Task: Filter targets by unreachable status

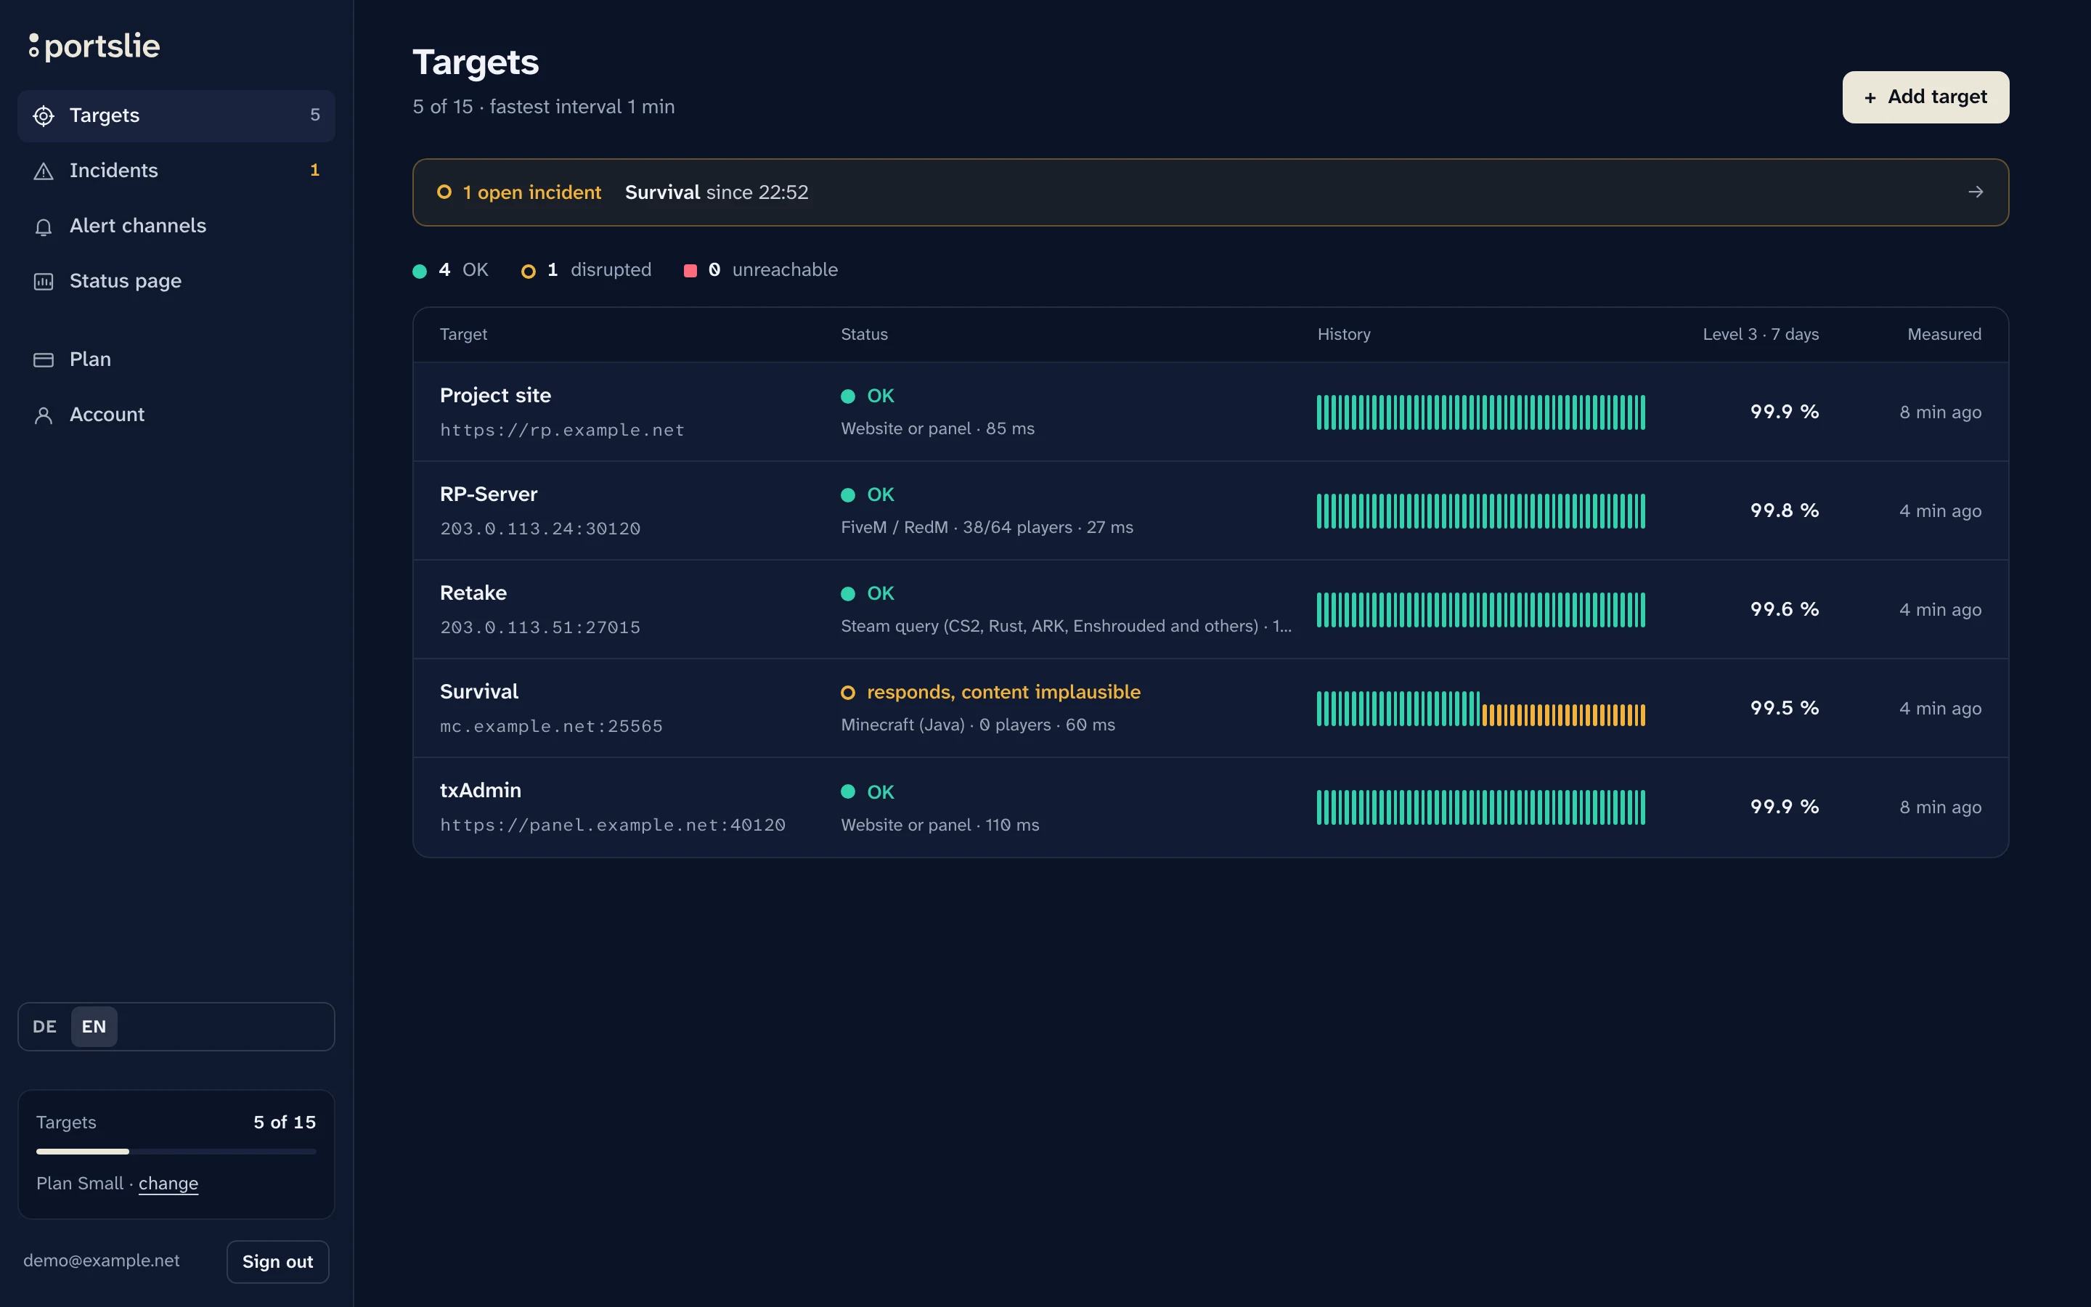Action: [x=760, y=269]
